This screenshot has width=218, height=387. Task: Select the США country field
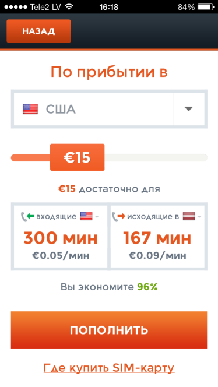click(93, 109)
